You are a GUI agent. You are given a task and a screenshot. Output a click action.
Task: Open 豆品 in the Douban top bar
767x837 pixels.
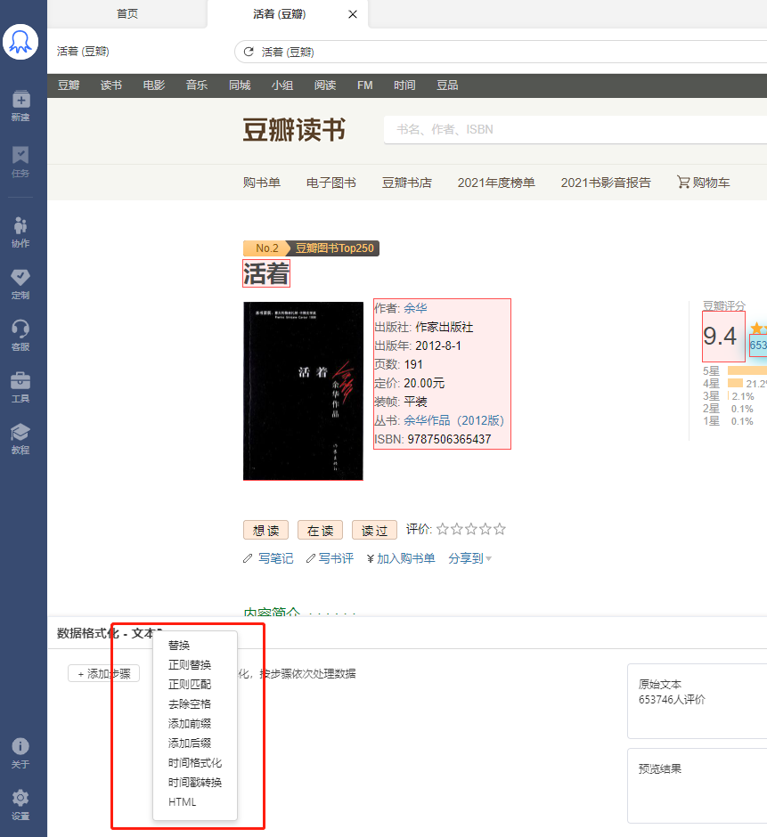[447, 85]
